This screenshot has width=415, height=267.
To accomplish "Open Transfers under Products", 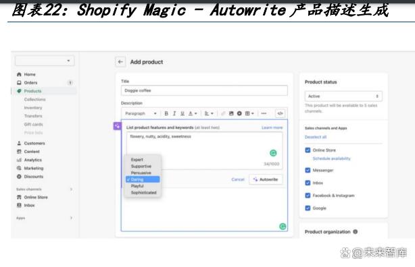I will click(x=33, y=116).
